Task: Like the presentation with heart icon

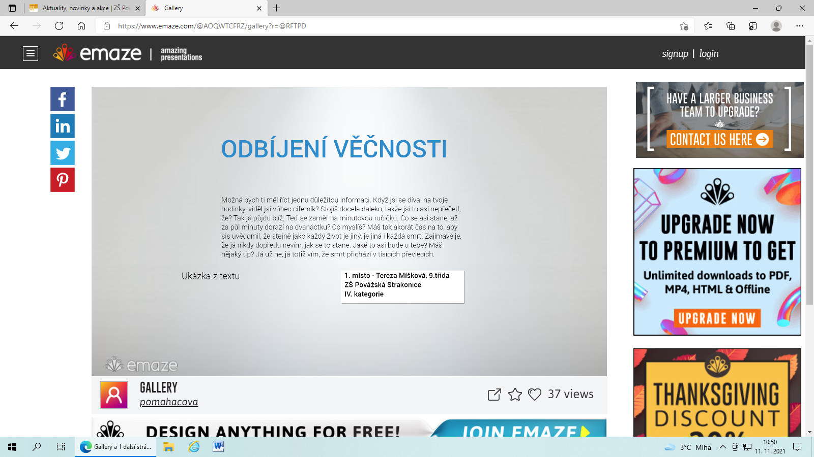Action: (535, 395)
